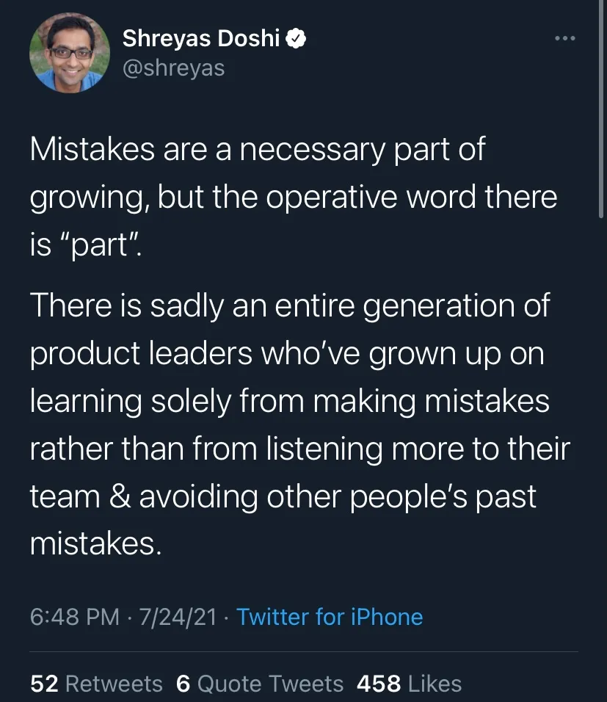The height and width of the screenshot is (702, 607).
Task: Click the line "product leaders who've grown up on"
Action: 287,354
